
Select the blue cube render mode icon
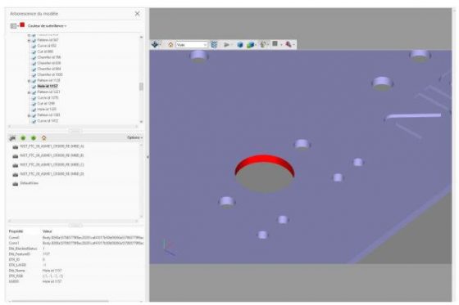pos(240,45)
